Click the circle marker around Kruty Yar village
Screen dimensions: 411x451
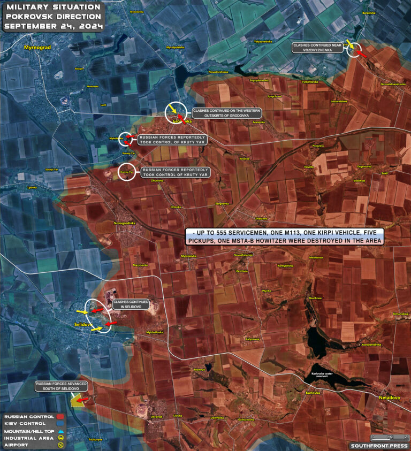[x=126, y=172]
